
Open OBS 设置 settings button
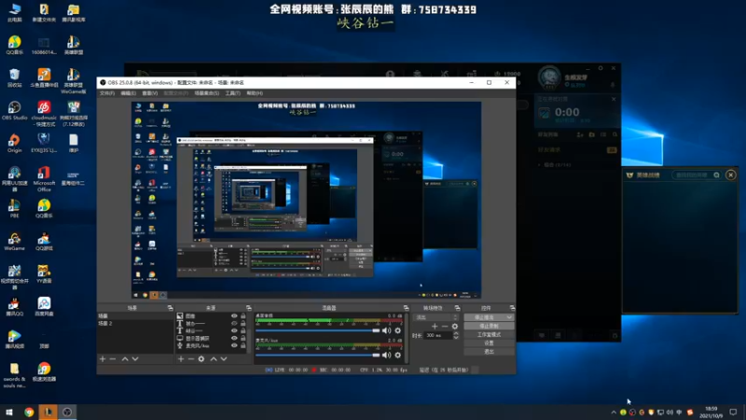(x=489, y=343)
